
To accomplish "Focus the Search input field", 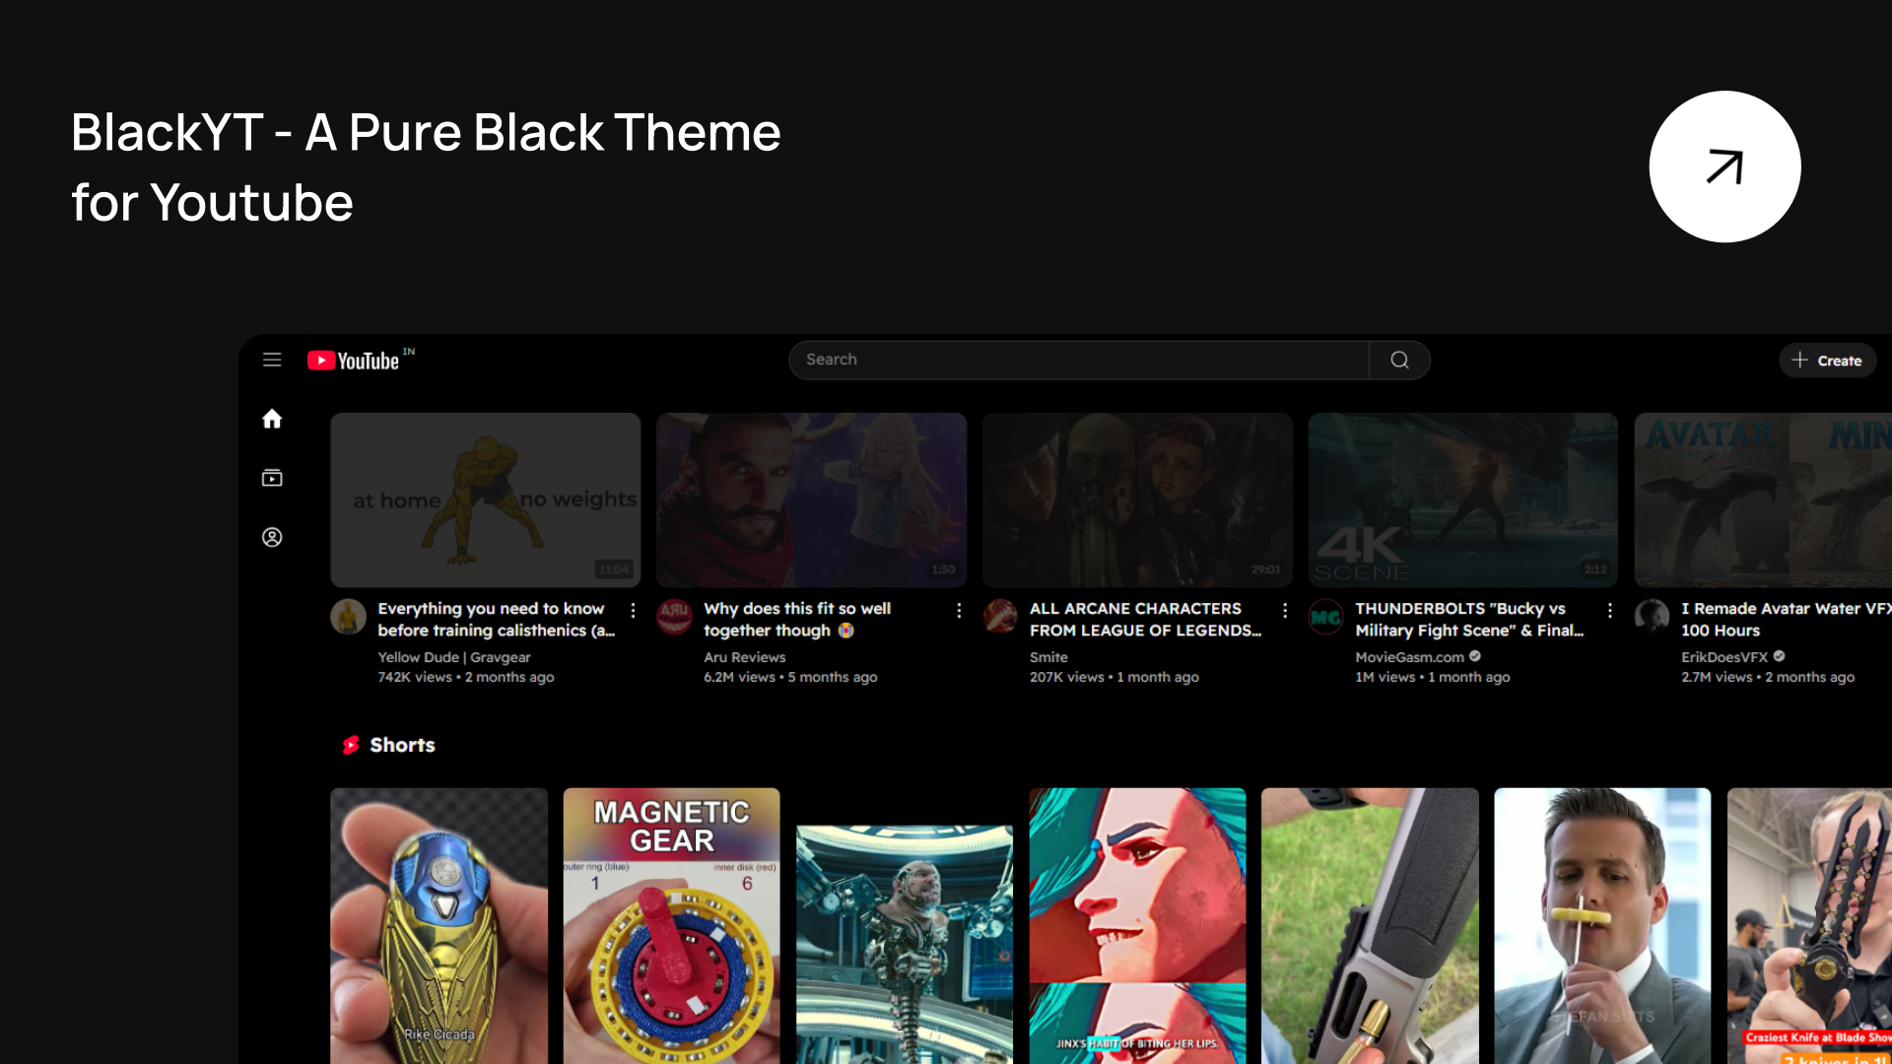I will (1078, 361).
